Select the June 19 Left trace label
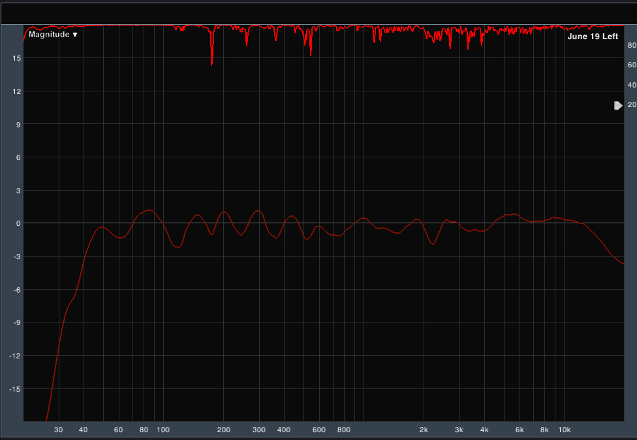Image resolution: width=637 pixels, height=440 pixels. (x=592, y=37)
